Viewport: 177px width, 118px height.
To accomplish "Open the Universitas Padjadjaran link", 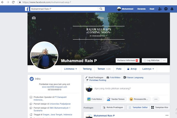I will (60, 104).
